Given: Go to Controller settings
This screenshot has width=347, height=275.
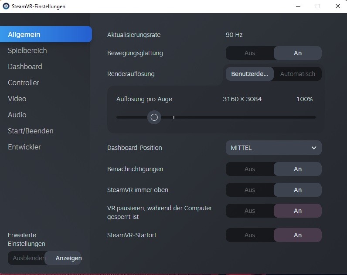Looking at the screenshot, I should click(24, 83).
